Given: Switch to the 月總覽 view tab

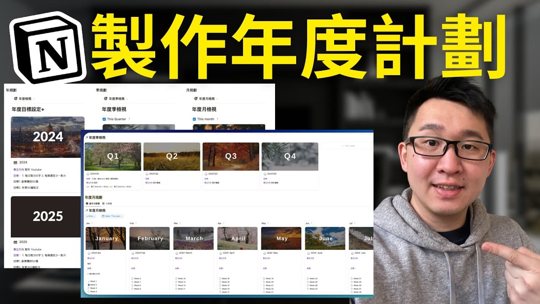Looking at the screenshot, I should point(107,204).
